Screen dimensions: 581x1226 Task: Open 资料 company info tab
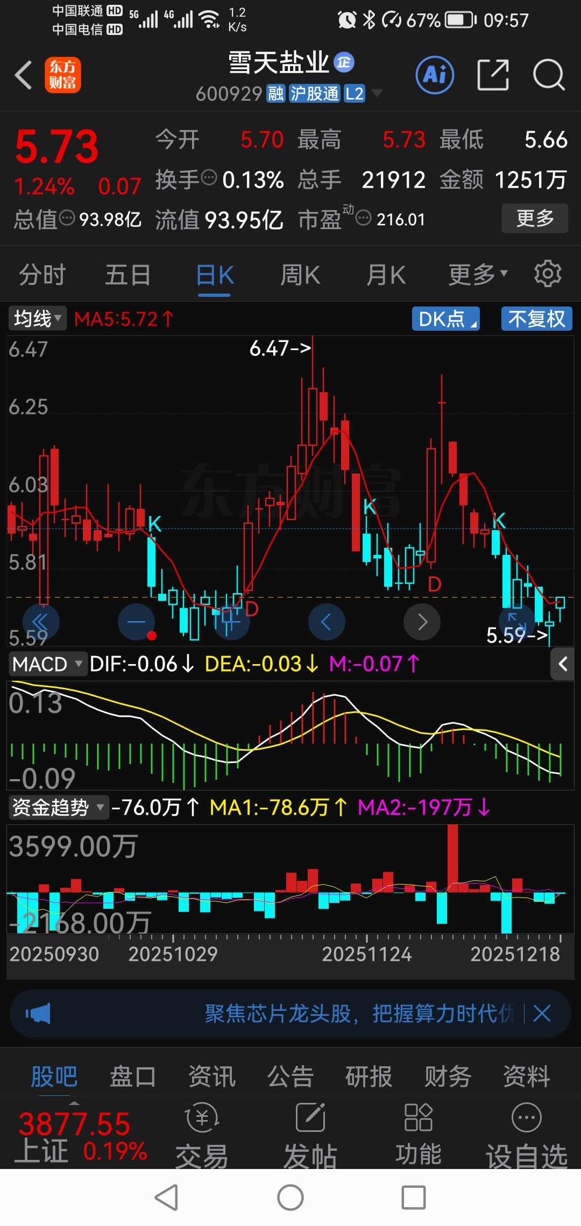tap(526, 1077)
